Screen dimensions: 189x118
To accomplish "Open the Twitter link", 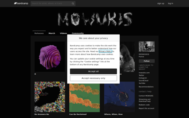I will [x=141, y=76].
